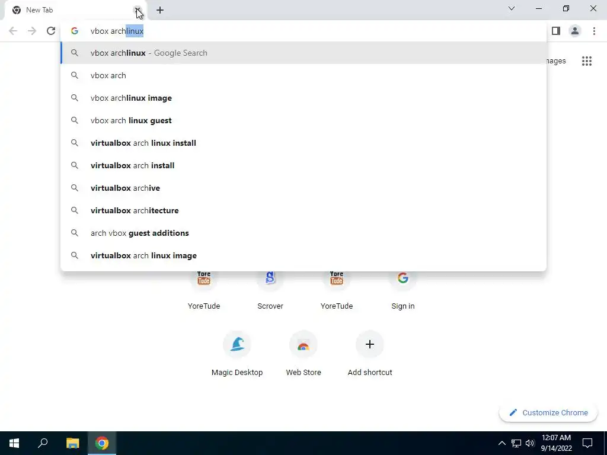Reload the current page

pos(51,31)
